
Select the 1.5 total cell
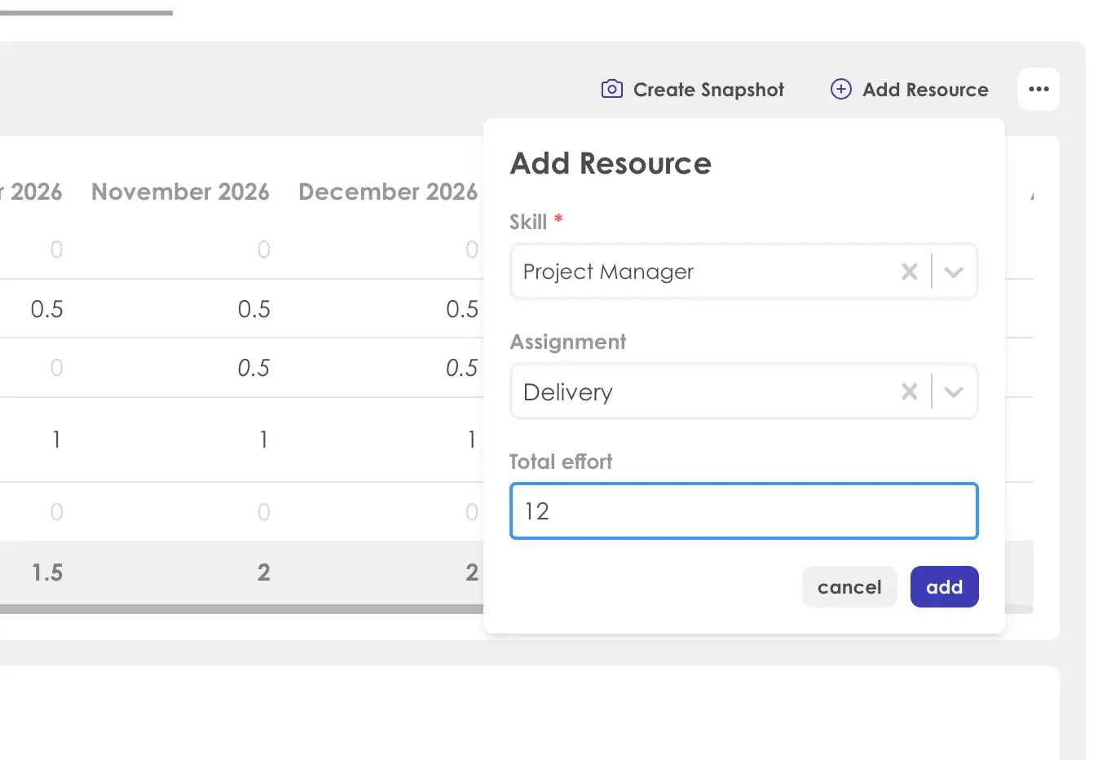tap(47, 572)
